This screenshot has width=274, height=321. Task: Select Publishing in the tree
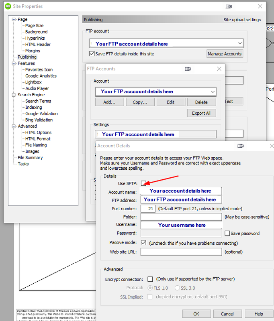pyautogui.click(x=27, y=57)
